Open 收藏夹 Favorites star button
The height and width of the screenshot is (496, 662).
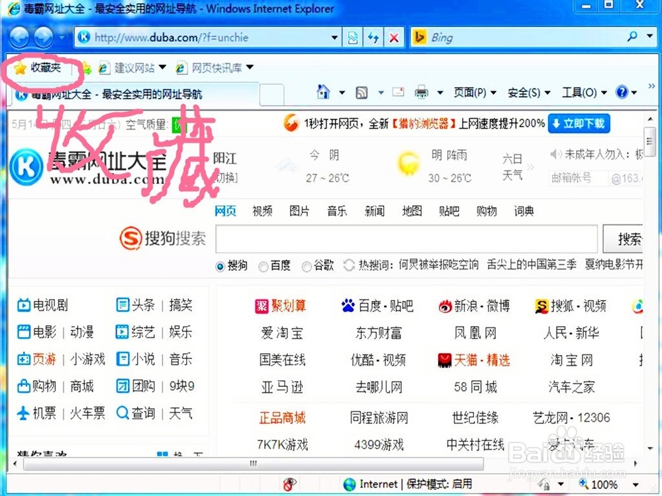[x=37, y=67]
